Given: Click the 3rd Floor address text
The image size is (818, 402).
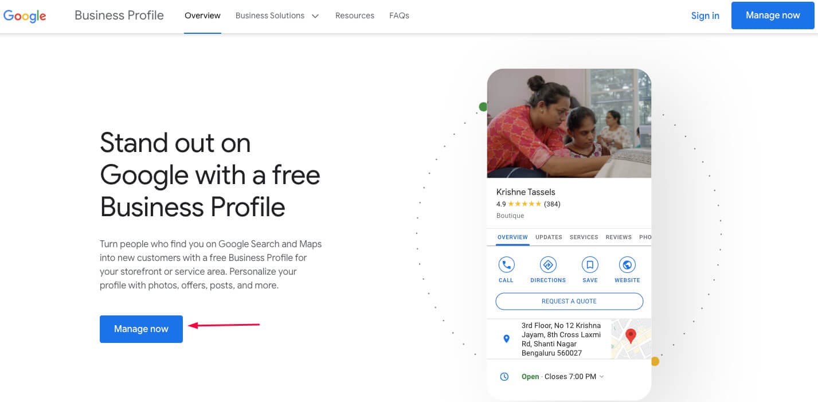Looking at the screenshot, I should pos(561,339).
